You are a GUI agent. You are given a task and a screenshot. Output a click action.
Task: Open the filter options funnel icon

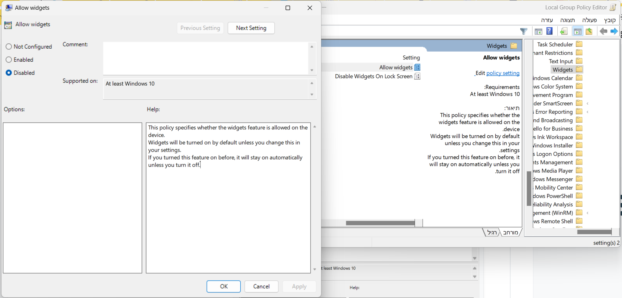click(x=524, y=31)
